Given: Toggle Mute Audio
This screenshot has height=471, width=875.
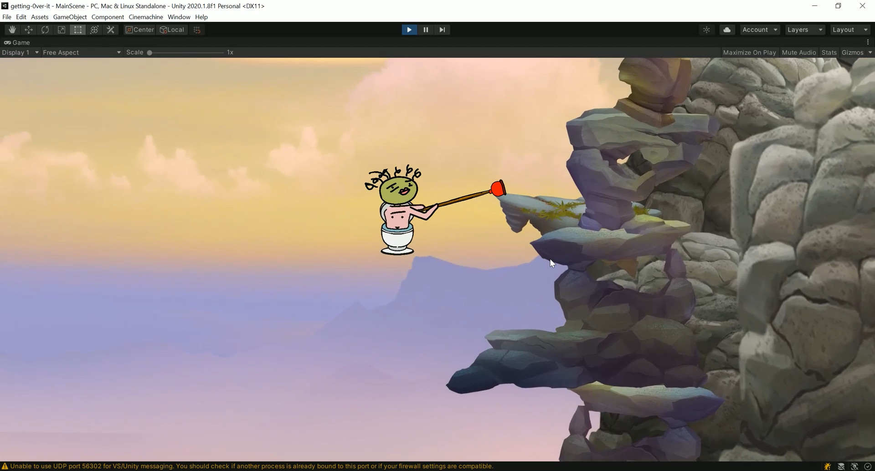Looking at the screenshot, I should (x=799, y=52).
